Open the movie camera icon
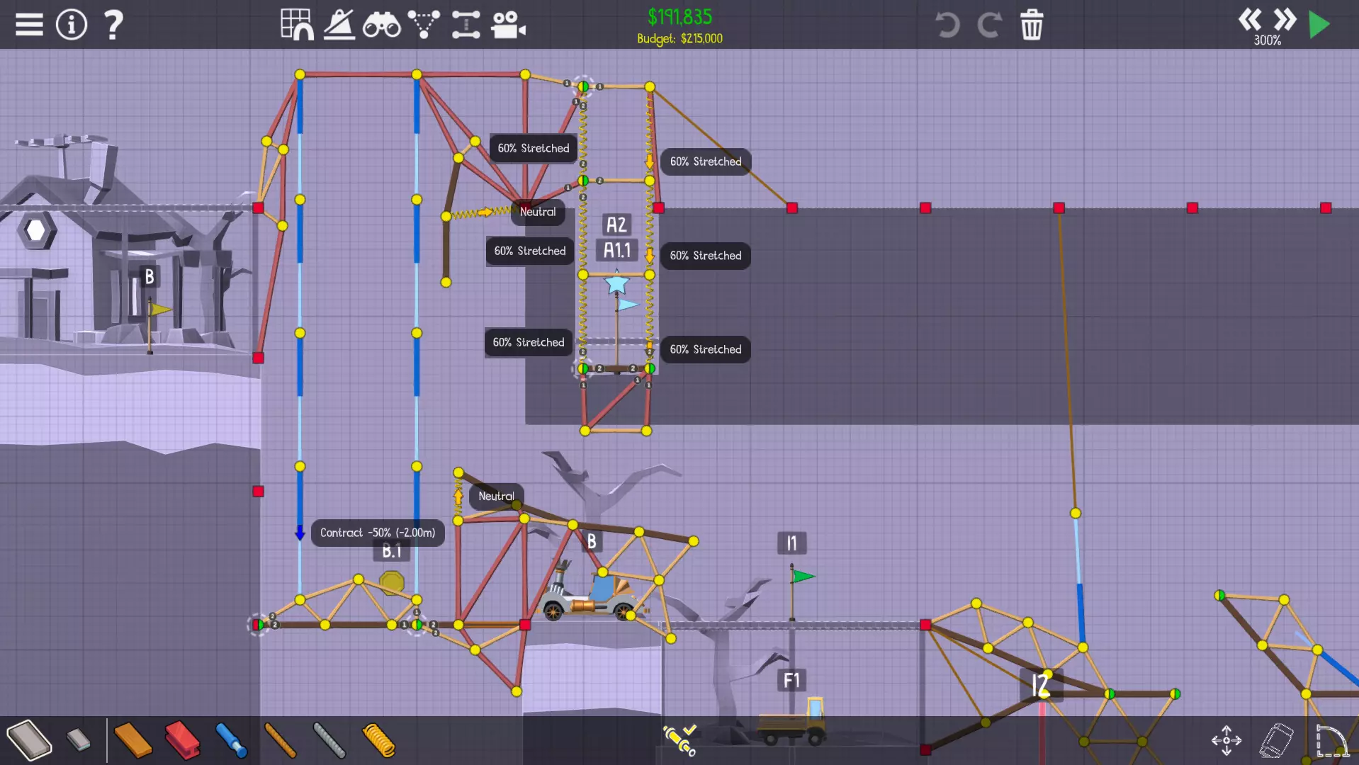Viewport: 1359px width, 765px height. [x=508, y=25]
